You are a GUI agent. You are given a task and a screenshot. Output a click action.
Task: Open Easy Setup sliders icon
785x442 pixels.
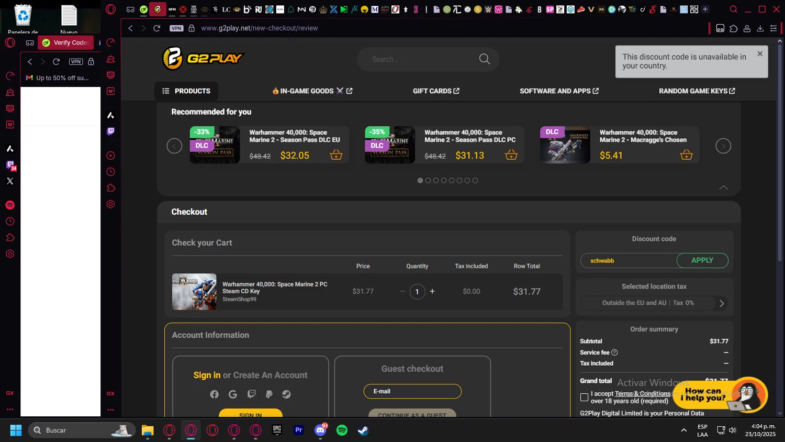click(773, 28)
